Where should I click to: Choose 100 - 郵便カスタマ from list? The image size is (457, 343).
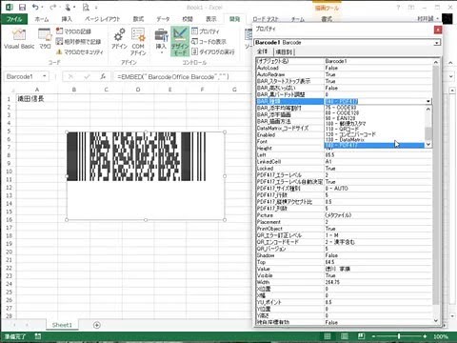tap(374, 124)
